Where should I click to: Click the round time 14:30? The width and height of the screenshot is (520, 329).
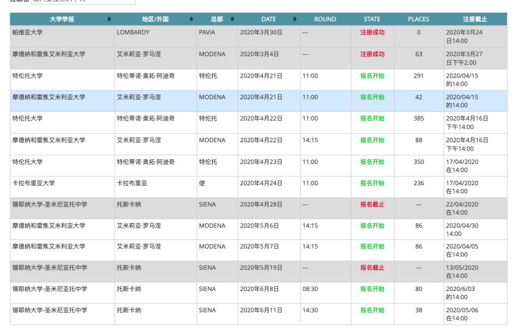(310, 310)
